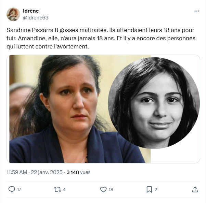Image resolution: width=206 pixels, height=203 pixels.
Task: Open the share upload arrow icon
Action: pos(195,189)
